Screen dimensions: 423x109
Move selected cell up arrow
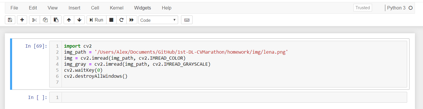pos(69,20)
